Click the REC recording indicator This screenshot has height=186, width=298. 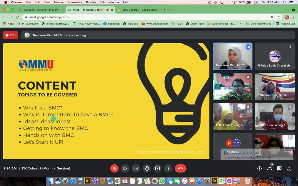11,35
